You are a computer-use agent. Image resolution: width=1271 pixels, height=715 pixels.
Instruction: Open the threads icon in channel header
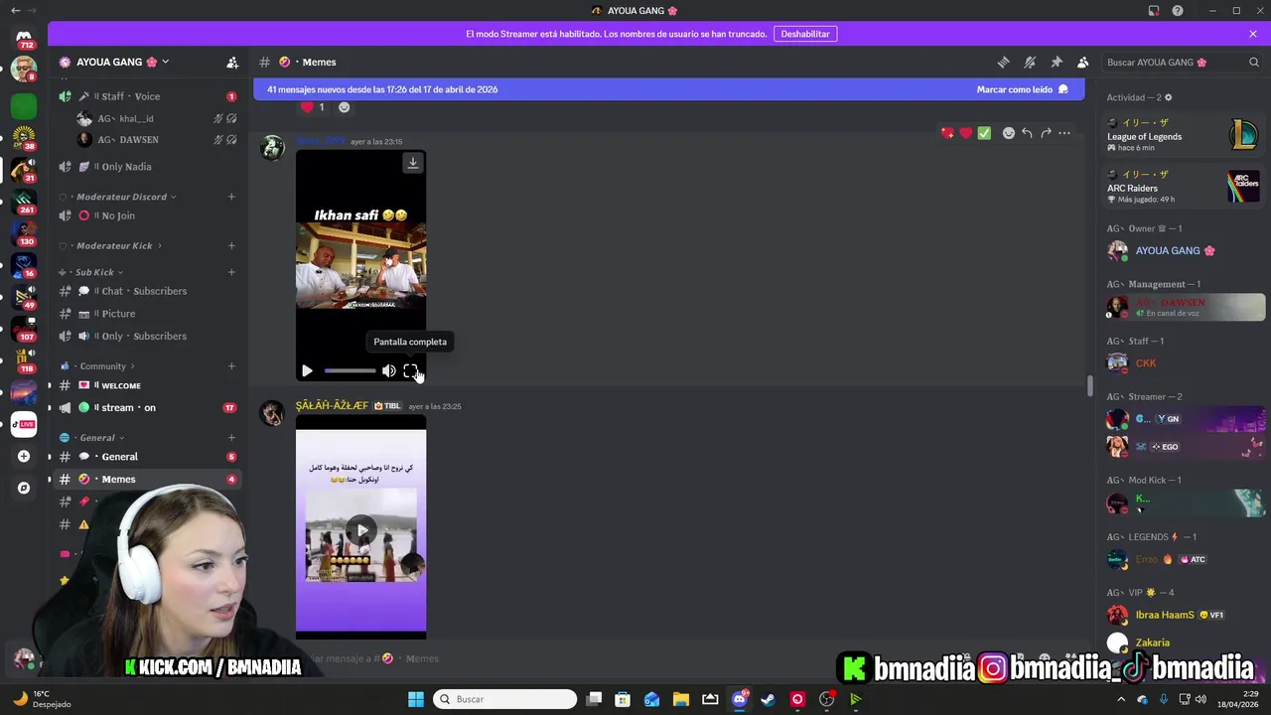point(1003,62)
